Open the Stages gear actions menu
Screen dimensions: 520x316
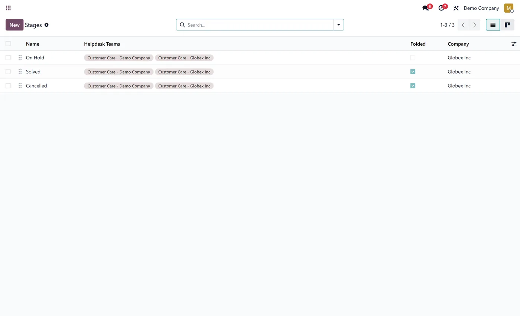click(46, 25)
